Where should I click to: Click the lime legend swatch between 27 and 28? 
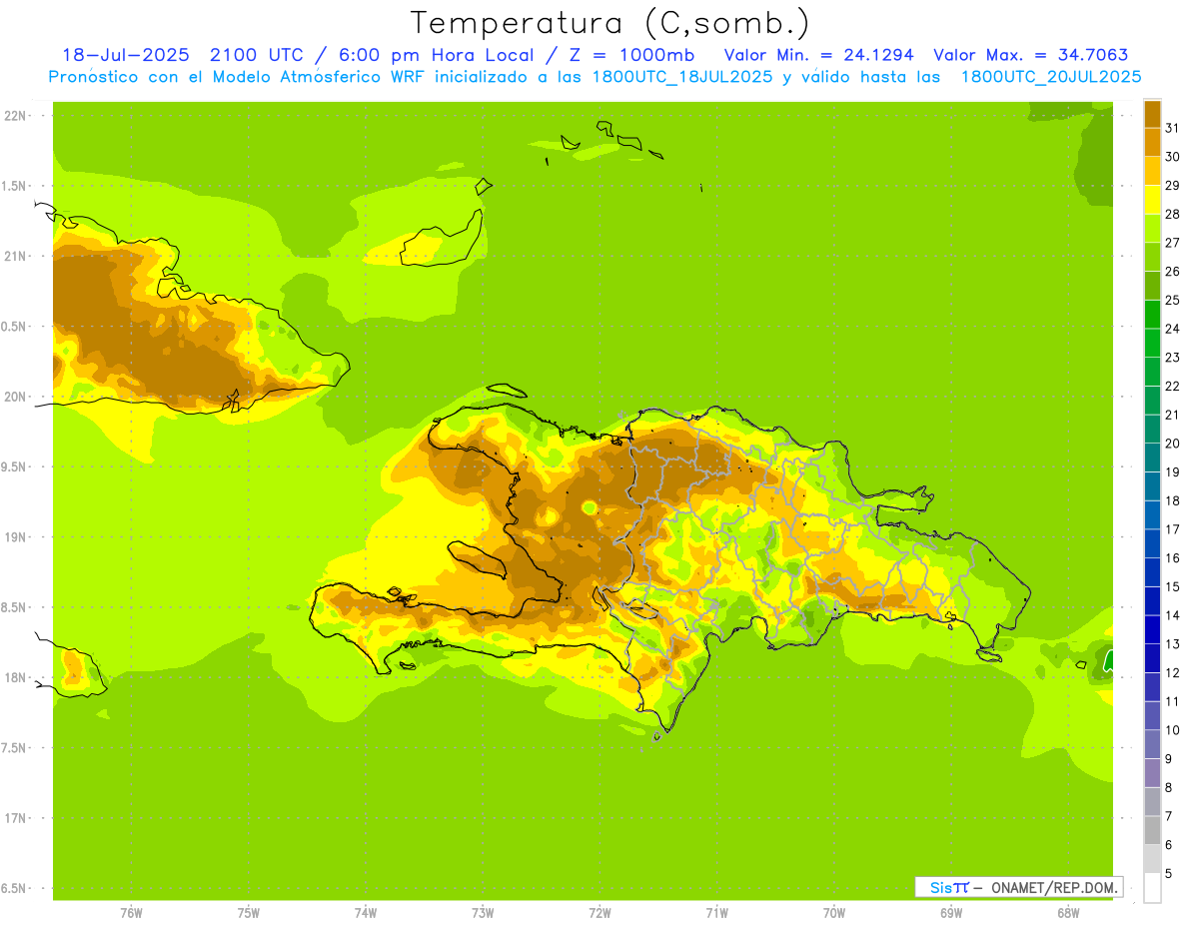[1152, 228]
